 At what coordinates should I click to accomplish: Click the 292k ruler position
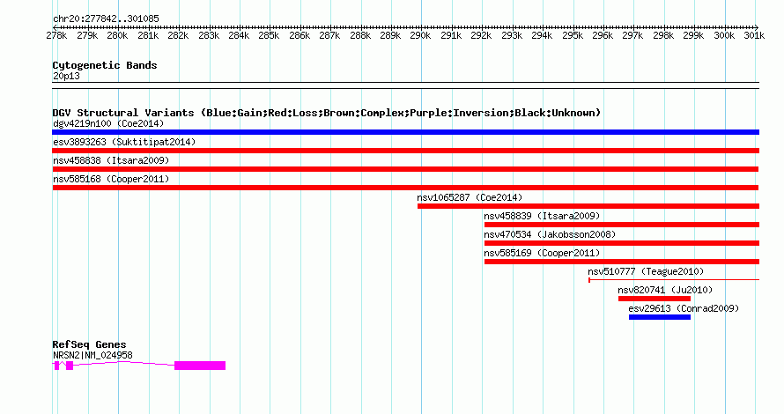[481, 35]
